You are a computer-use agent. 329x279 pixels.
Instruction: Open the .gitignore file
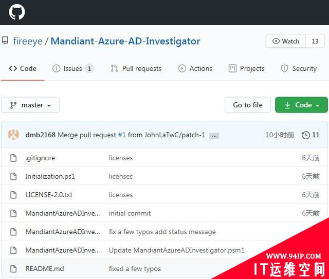[40, 158]
